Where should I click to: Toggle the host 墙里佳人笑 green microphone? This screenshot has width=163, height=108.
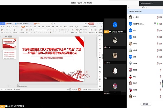tap(158, 24)
